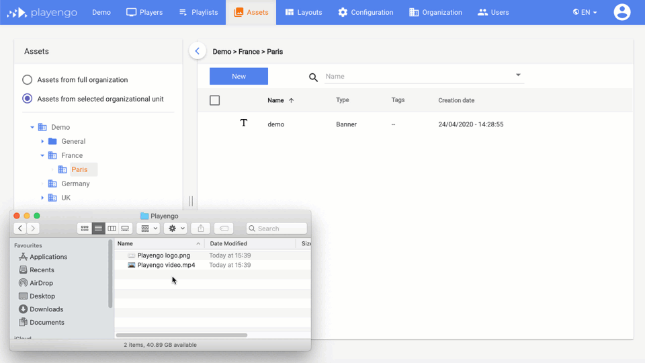Expand the UK tree node

pos(42,198)
